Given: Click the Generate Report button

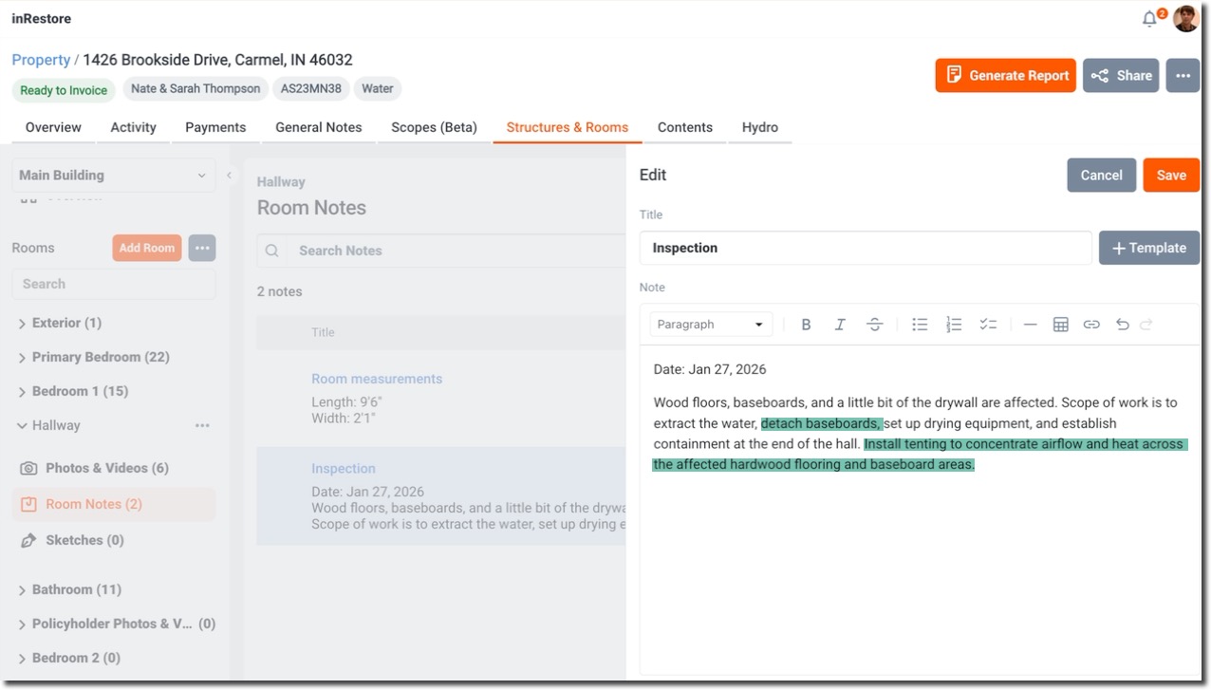Looking at the screenshot, I should [1006, 76].
